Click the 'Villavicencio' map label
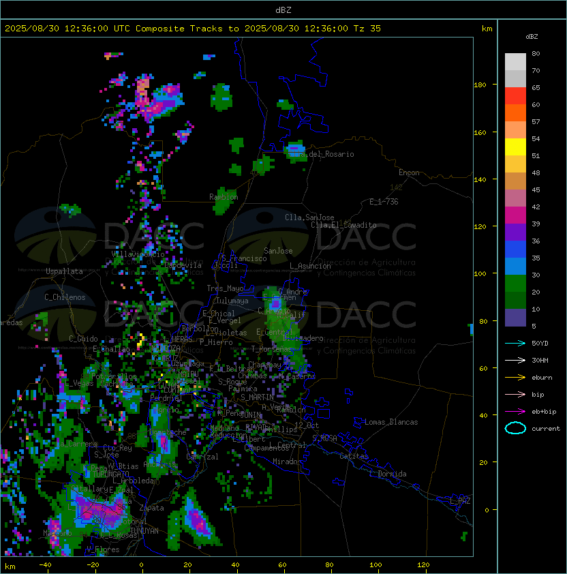This screenshot has height=574, width=567. click(138, 254)
